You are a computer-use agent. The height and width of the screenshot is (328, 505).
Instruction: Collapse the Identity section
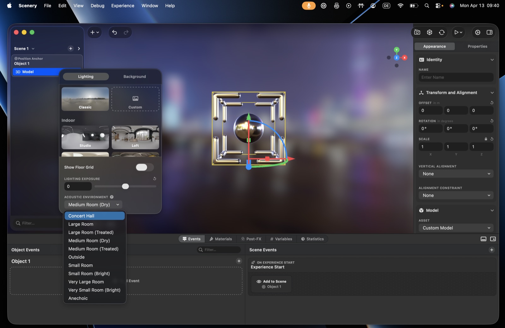coord(492,60)
